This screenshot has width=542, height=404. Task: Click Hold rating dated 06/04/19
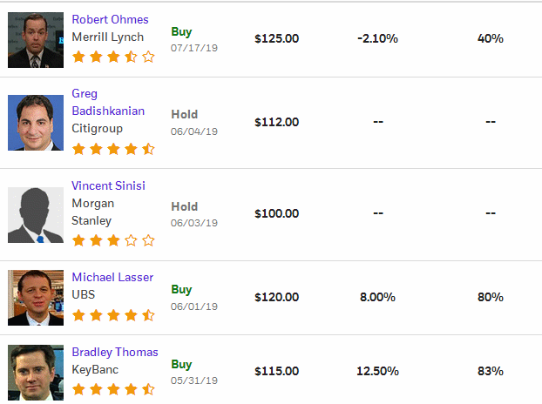pos(185,114)
